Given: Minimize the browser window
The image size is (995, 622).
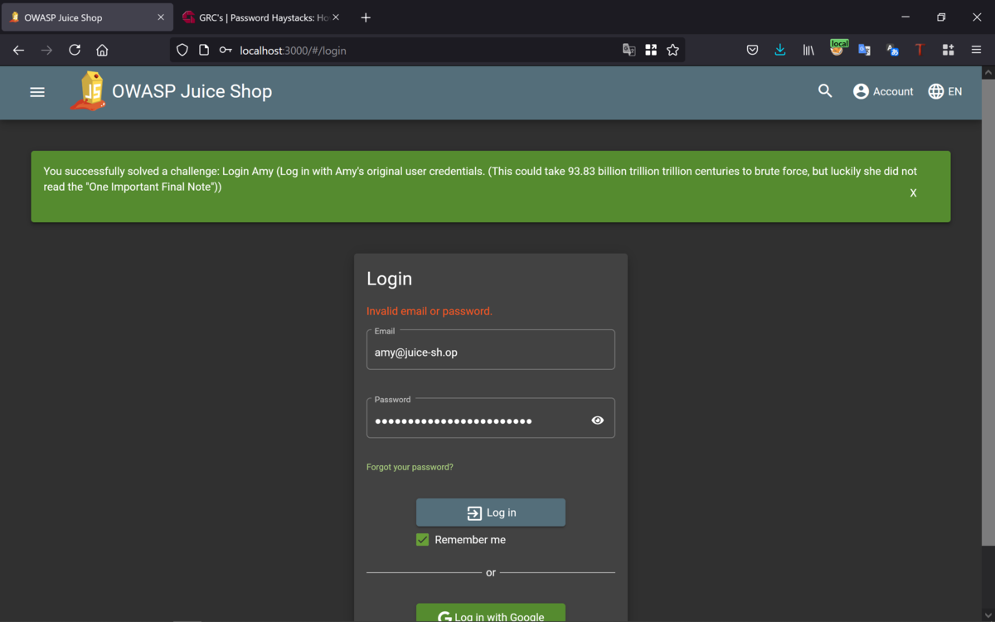Looking at the screenshot, I should [x=905, y=17].
